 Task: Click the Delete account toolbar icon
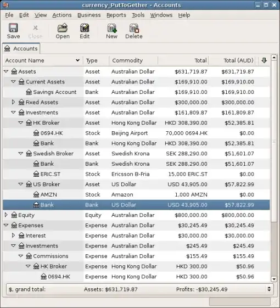pyautogui.click(x=134, y=28)
